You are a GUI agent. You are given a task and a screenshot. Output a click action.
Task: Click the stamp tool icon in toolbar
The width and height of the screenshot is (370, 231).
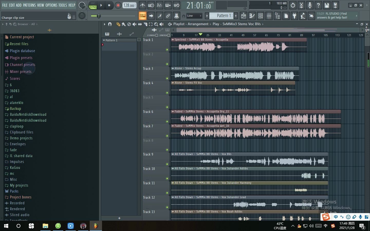(x=176, y=16)
